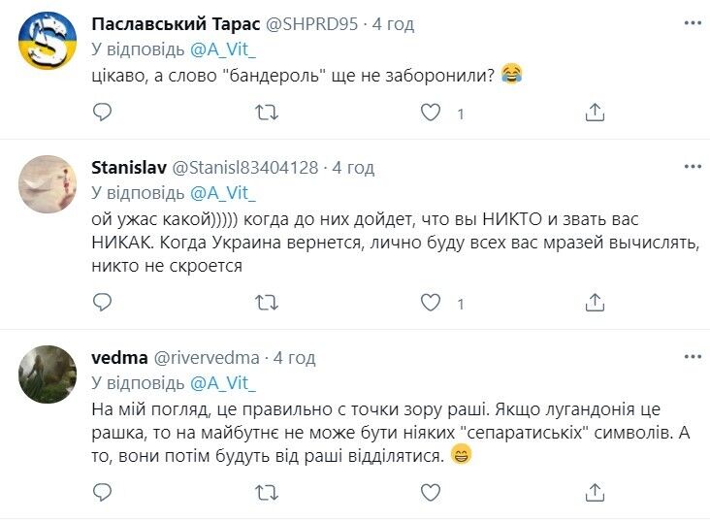Reply to Паславський Тарас's tweet
Screen dimensions: 710x521
tap(103, 114)
